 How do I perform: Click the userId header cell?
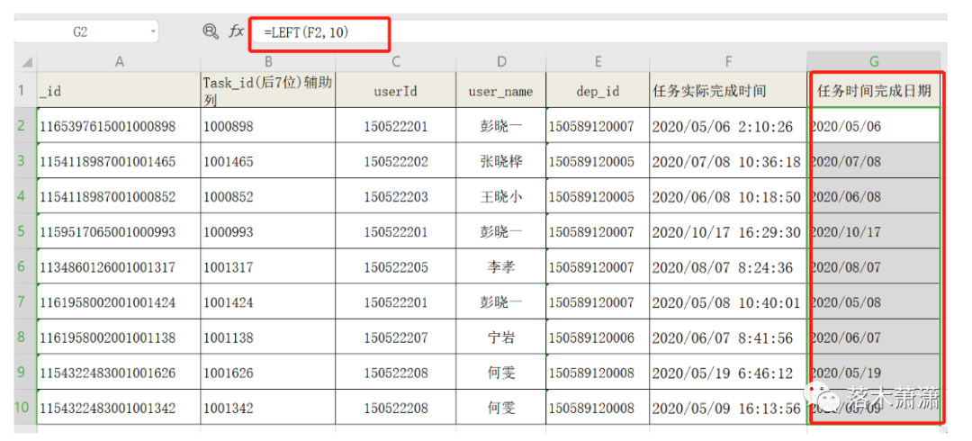click(x=396, y=91)
